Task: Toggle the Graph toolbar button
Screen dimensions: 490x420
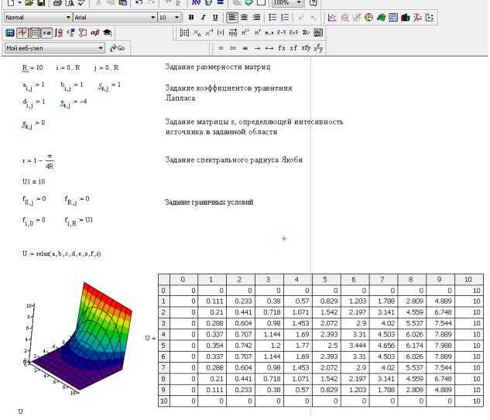Action: [22, 33]
